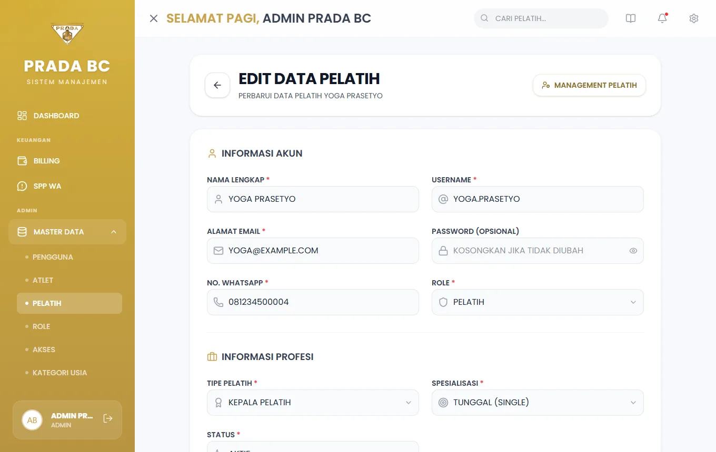716x452 pixels.
Task: Click the Admin Prada profile name
Action: coord(72,416)
